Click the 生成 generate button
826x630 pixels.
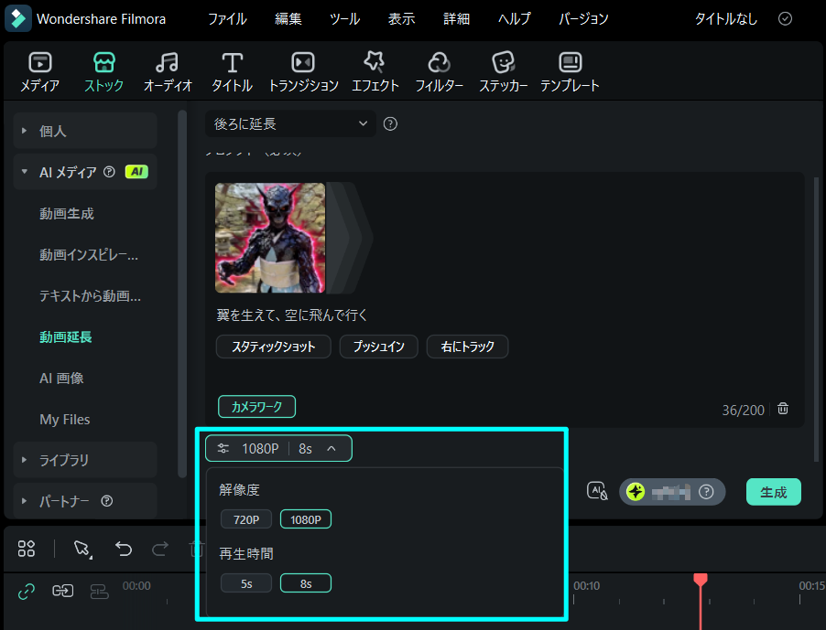(x=773, y=491)
